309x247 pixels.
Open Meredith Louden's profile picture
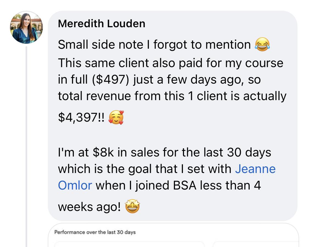pyautogui.click(x=27, y=28)
